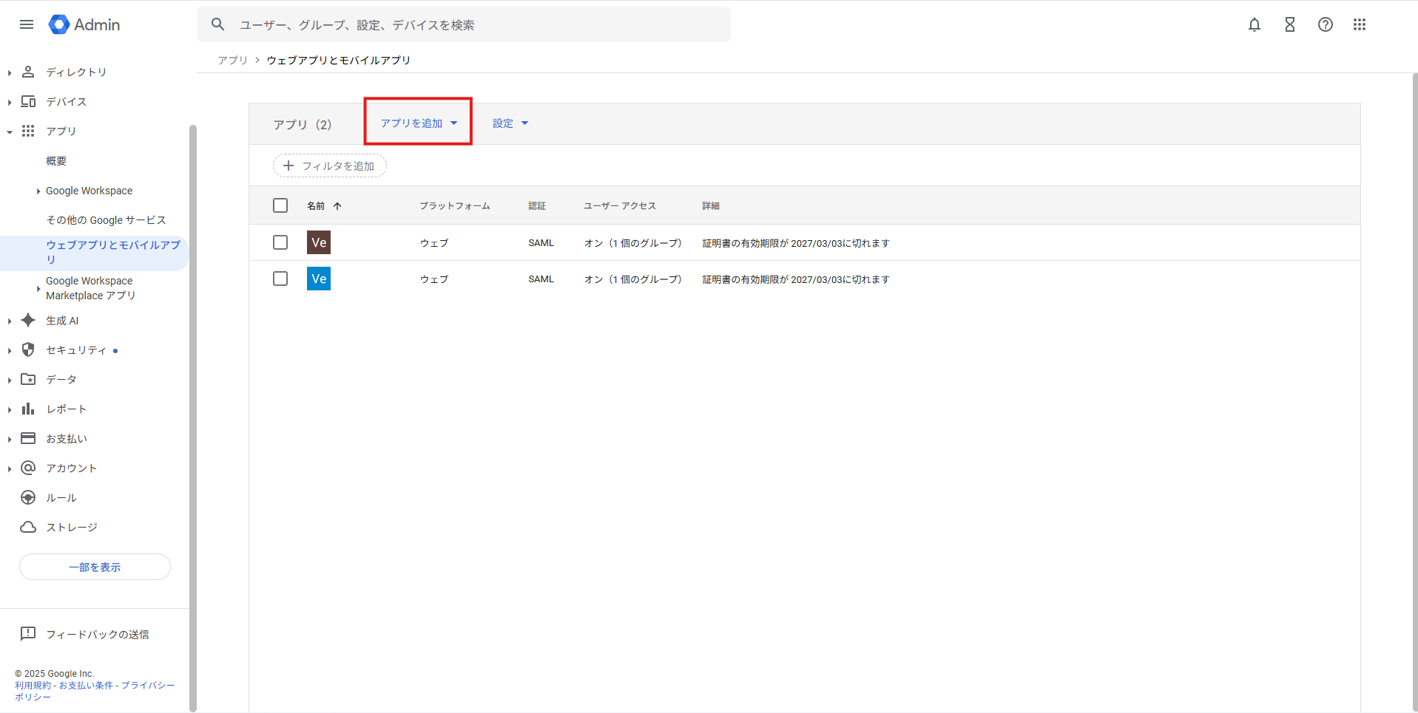The image size is (1418, 713).
Task: Click the セキュリティ shield icon
Action: pos(28,349)
